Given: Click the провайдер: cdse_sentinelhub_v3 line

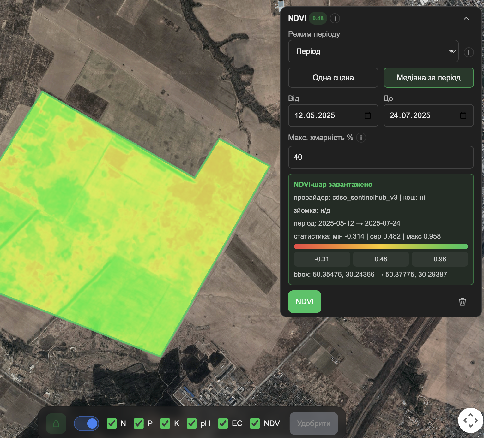Looking at the screenshot, I should pos(359,198).
